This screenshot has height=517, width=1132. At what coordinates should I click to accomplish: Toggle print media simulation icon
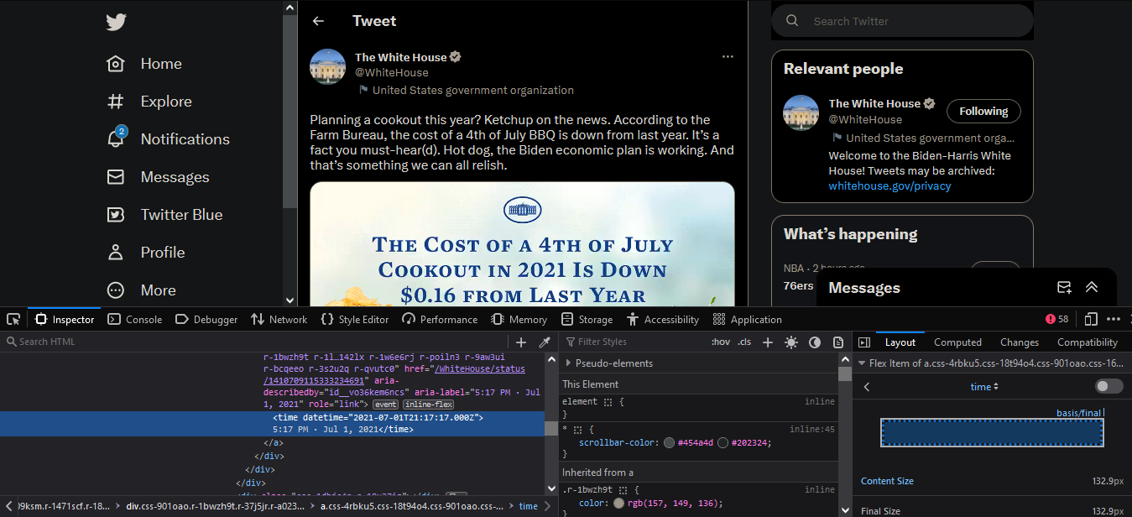pyautogui.click(x=837, y=342)
